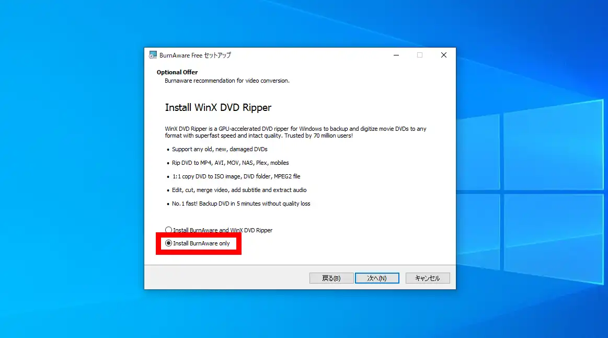Click the "Optional Offer" bold heading
608x338 pixels.
[177, 72]
